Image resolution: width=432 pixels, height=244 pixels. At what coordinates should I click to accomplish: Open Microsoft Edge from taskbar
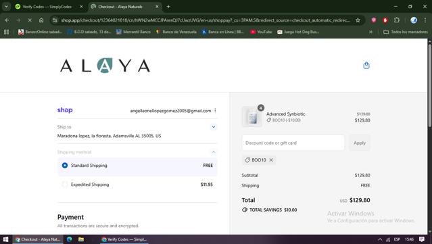(x=69, y=239)
